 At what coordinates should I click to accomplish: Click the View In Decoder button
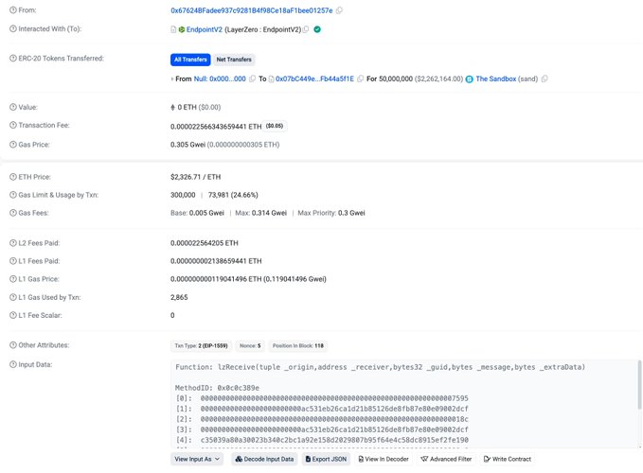point(384,459)
